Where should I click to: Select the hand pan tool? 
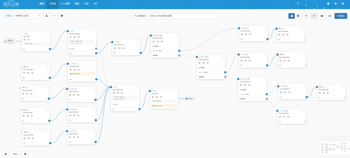[x=292, y=16]
